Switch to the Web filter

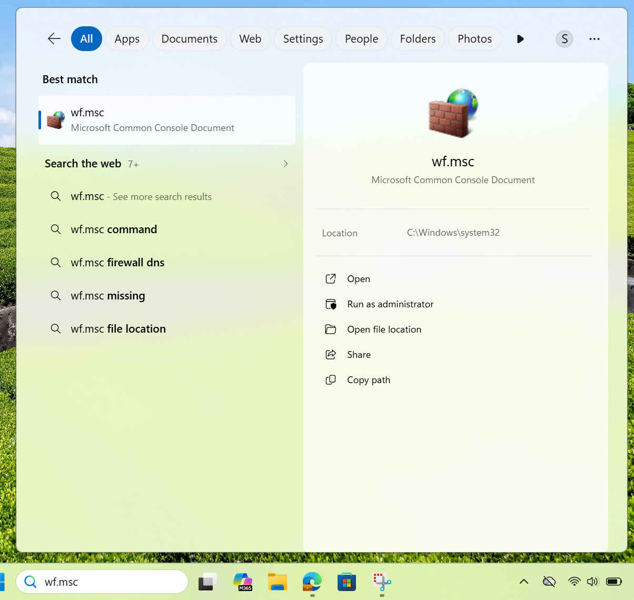click(250, 39)
